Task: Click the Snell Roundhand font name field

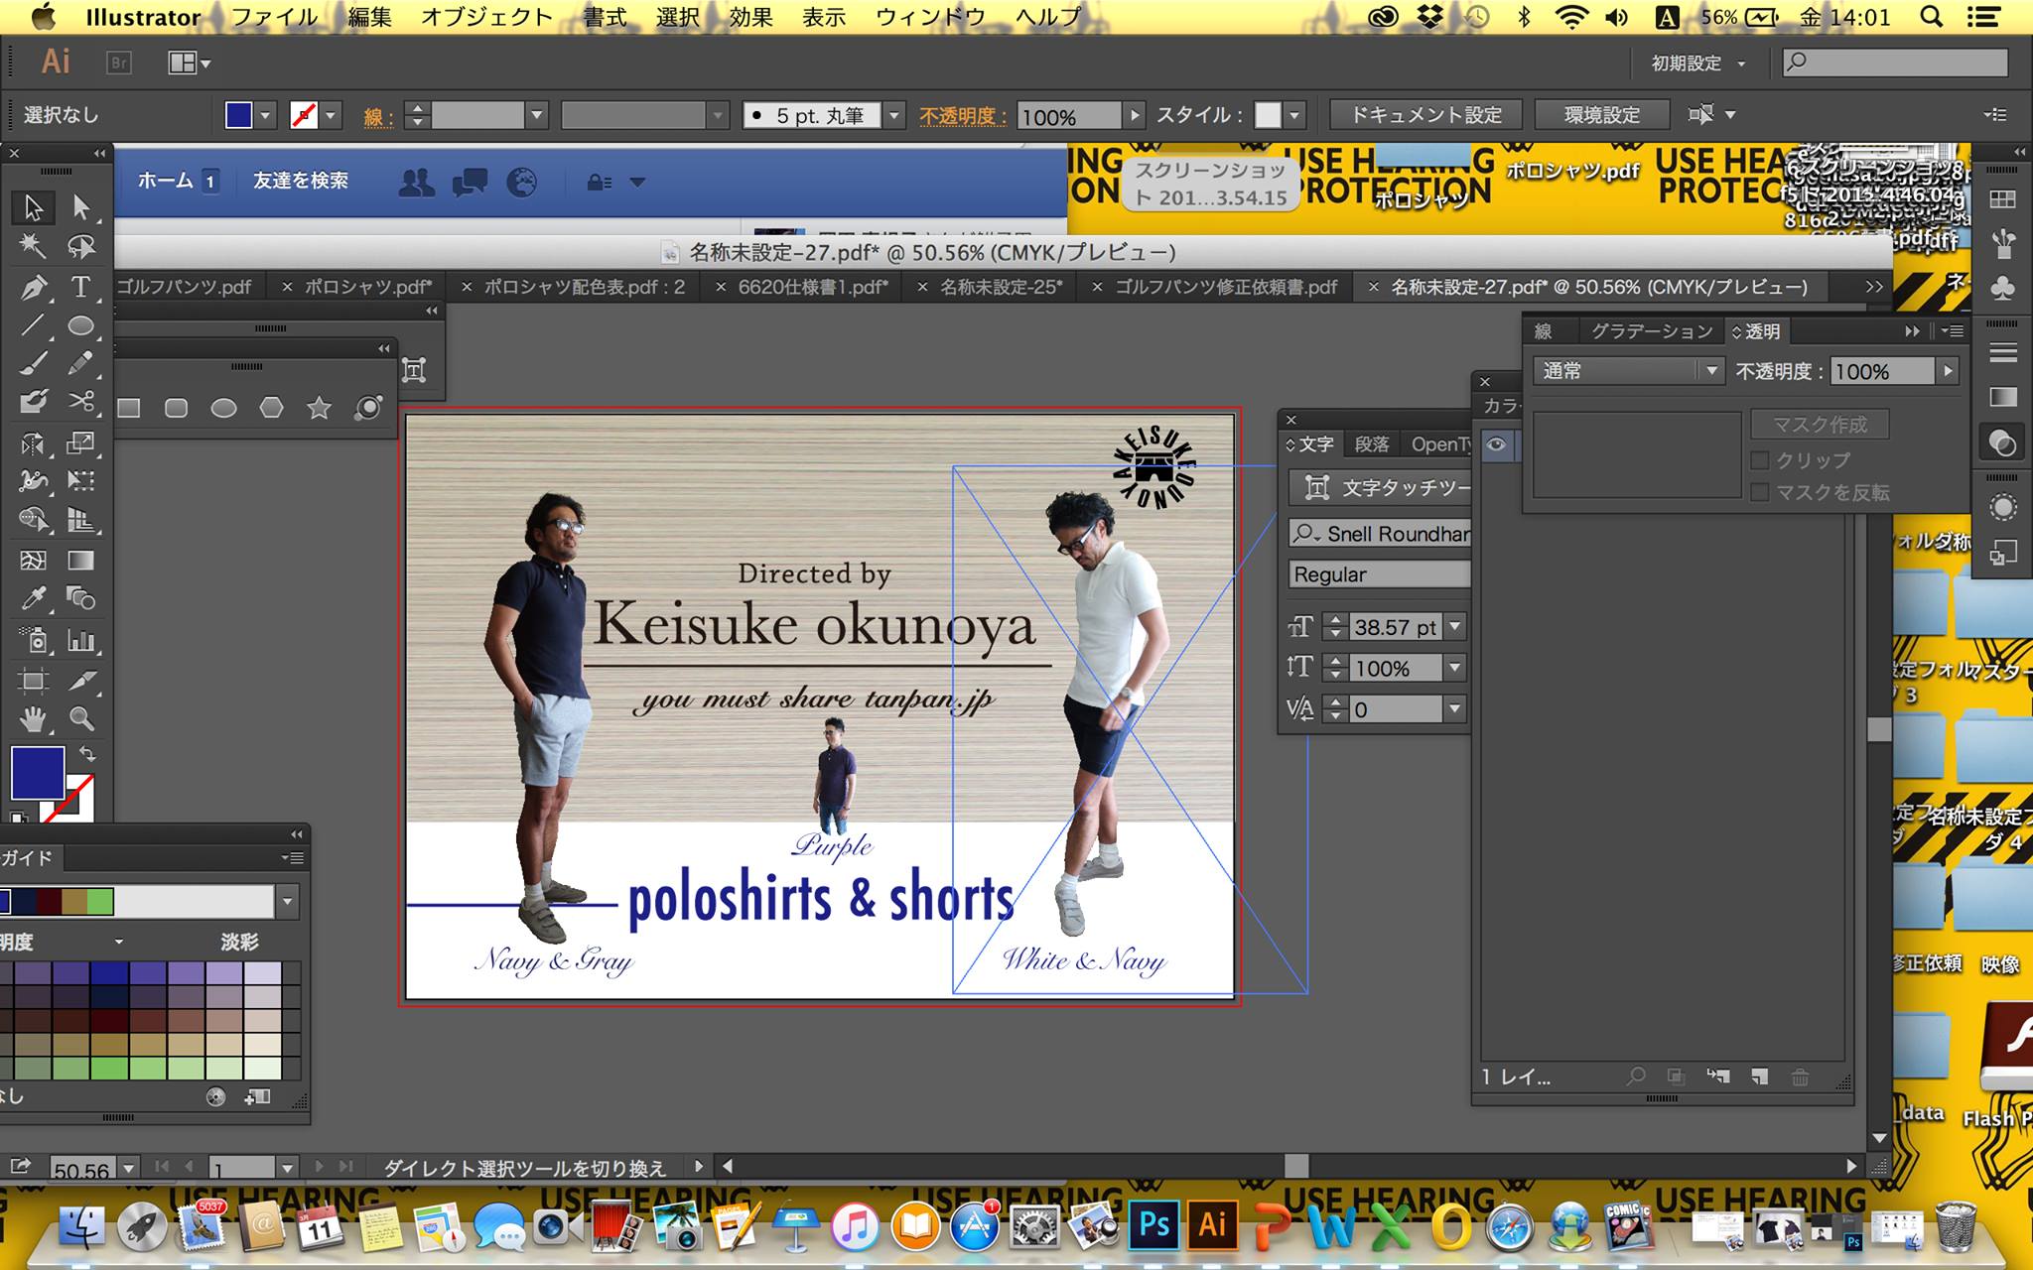Action: (1395, 534)
